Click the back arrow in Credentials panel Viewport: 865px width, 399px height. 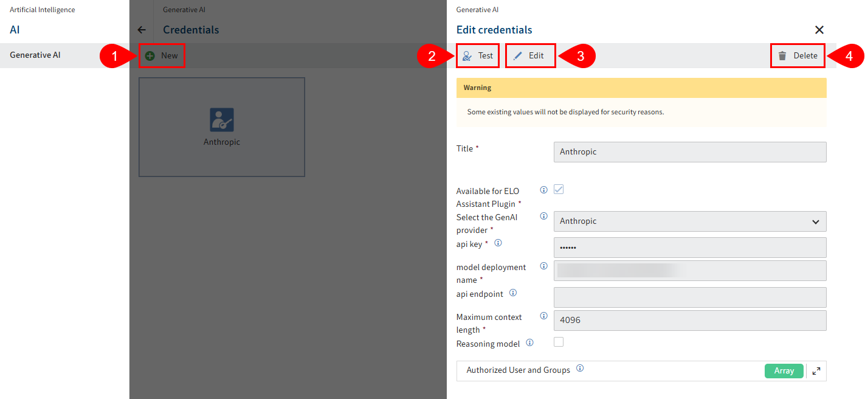142,29
